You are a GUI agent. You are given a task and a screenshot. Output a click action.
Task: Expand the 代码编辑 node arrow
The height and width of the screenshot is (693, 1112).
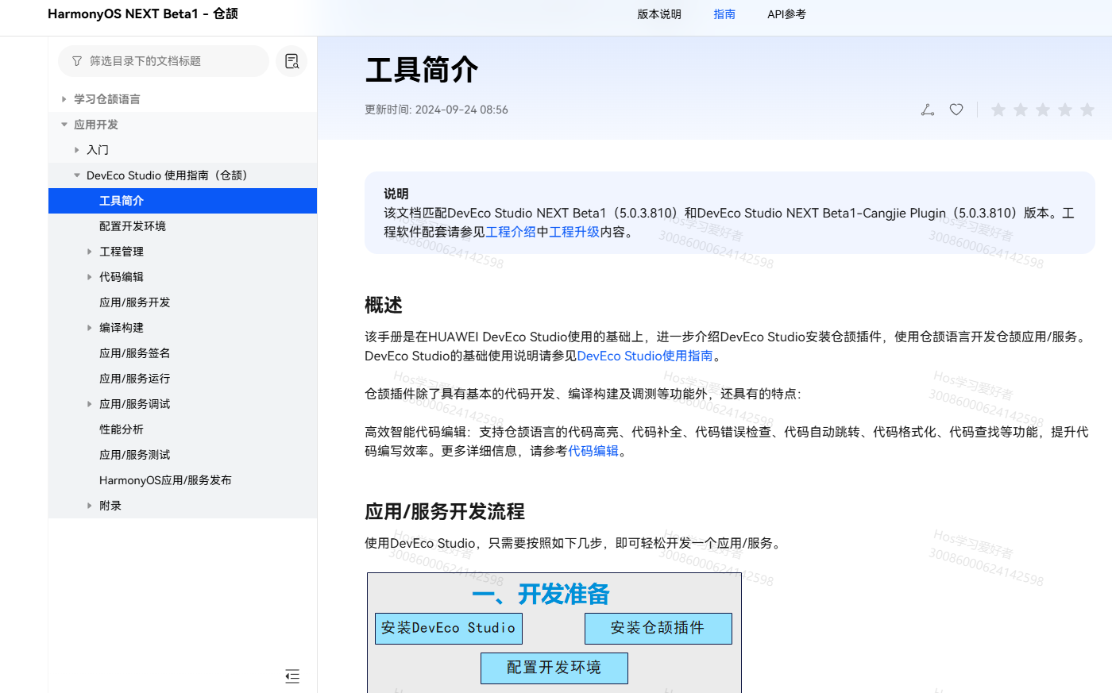90,277
